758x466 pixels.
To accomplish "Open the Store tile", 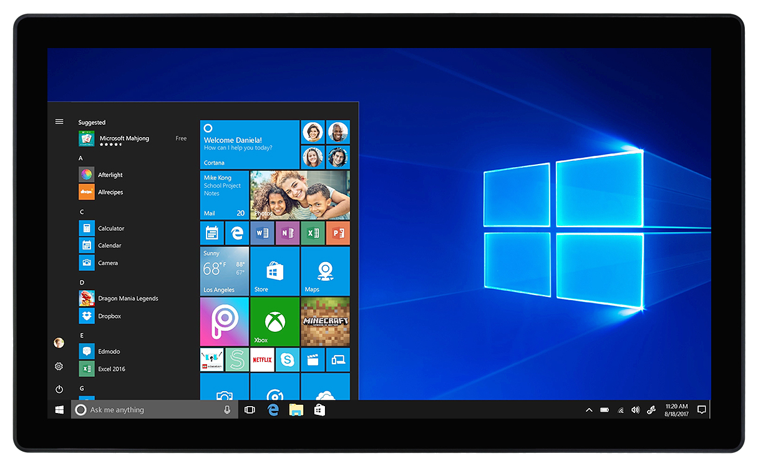I will tap(275, 271).
